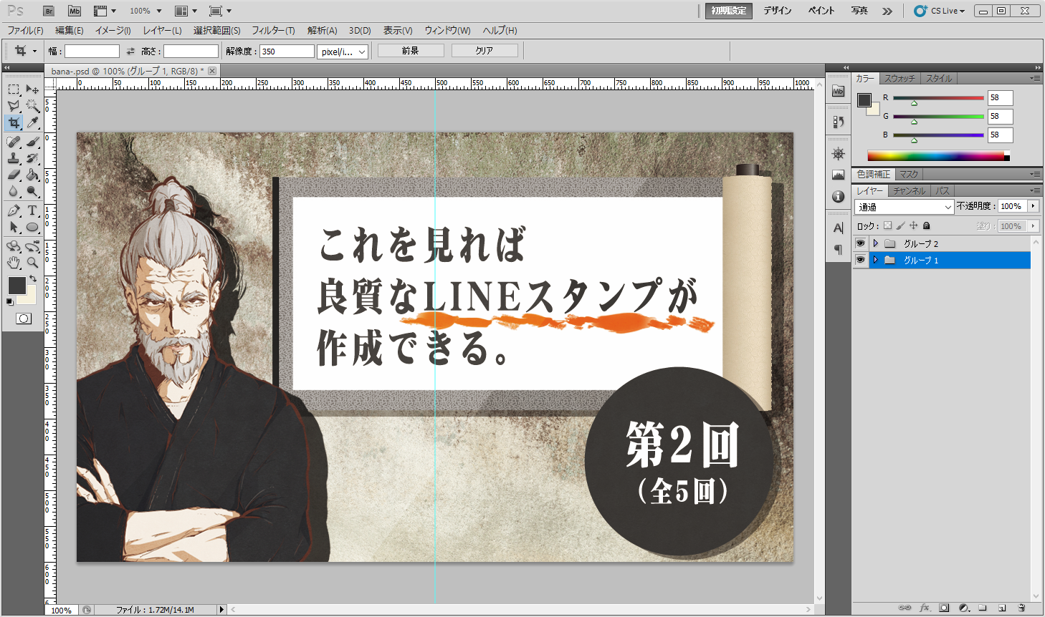Toggle lock image pixels brush icon
The height and width of the screenshot is (617, 1045).
click(901, 225)
